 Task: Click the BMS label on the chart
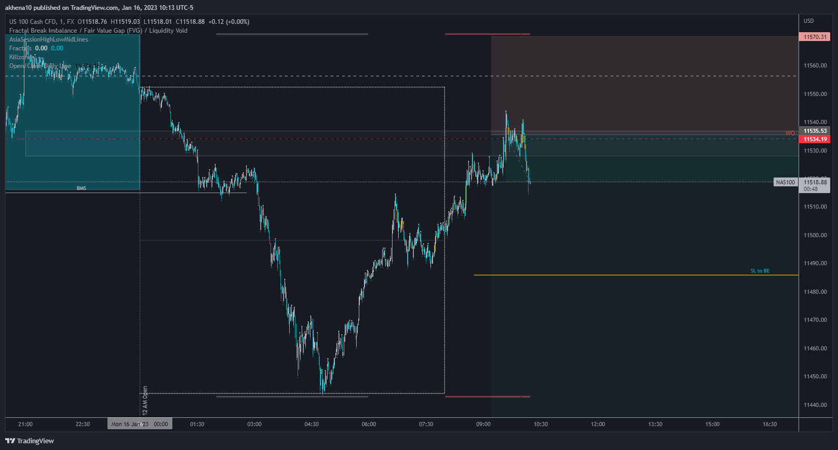82,188
